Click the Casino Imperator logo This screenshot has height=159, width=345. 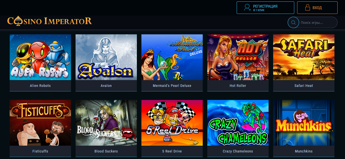pos(50,21)
